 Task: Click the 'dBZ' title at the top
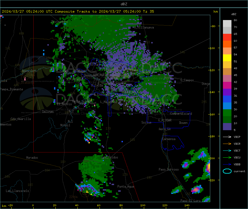click(x=124, y=4)
